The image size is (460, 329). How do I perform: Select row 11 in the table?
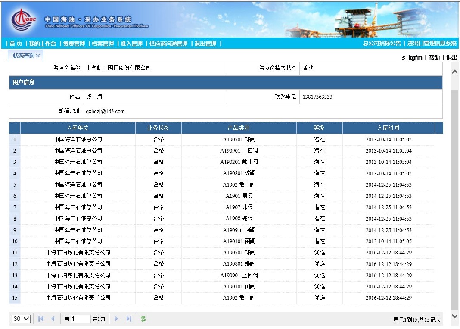pos(78,252)
